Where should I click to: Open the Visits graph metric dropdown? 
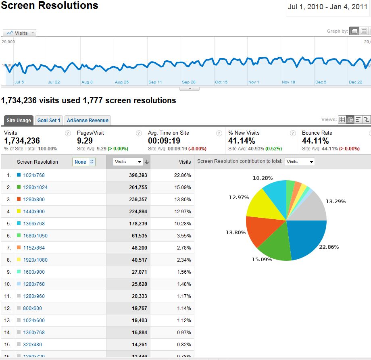pos(19,33)
